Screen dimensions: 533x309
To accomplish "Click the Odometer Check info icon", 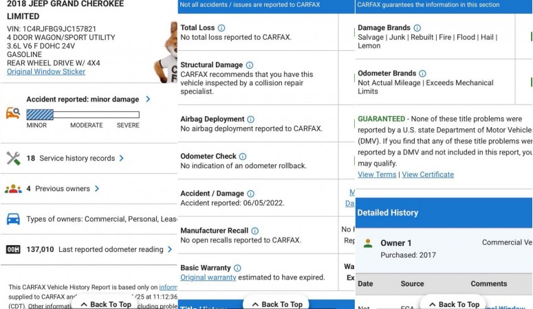I will pyautogui.click(x=243, y=157).
